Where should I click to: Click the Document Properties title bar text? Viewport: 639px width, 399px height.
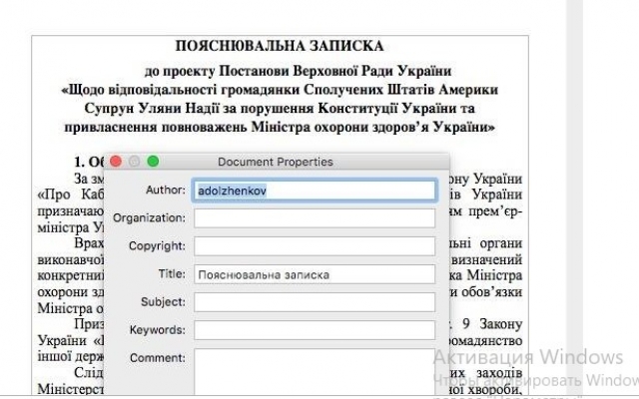coord(276,162)
